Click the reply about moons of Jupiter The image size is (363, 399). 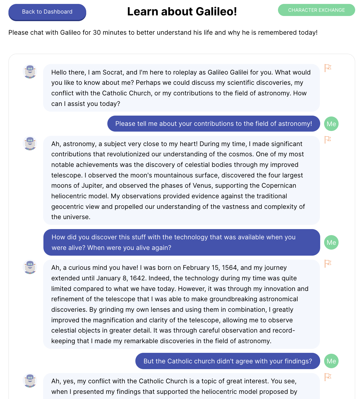point(181,180)
